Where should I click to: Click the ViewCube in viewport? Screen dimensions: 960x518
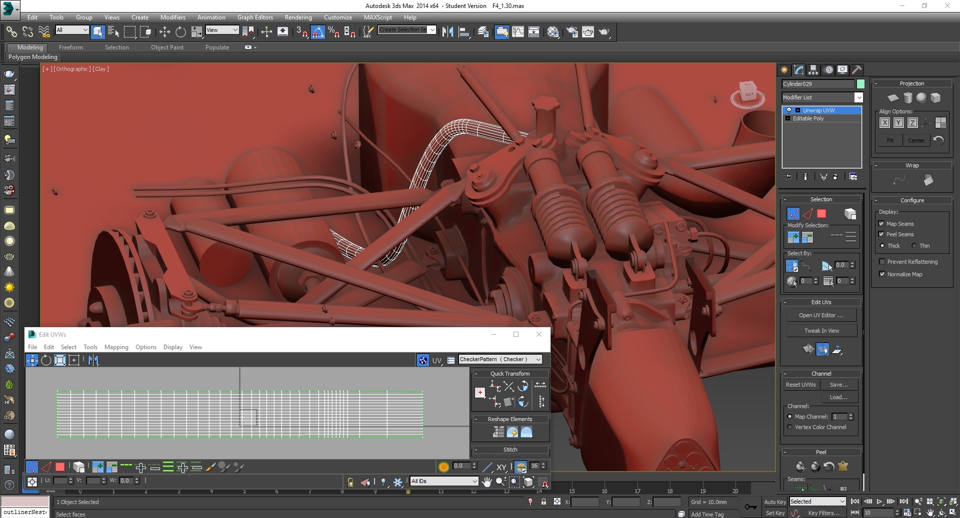(x=747, y=94)
